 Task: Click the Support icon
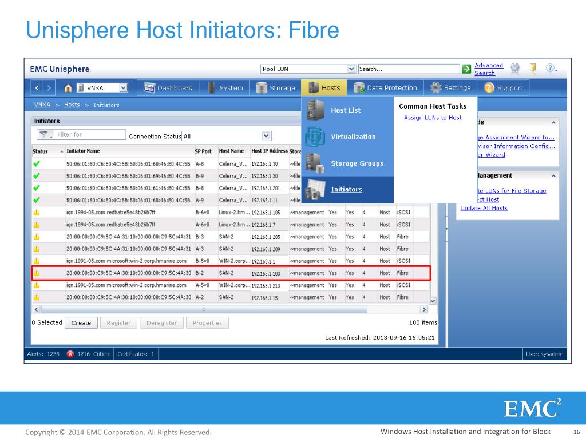[x=489, y=87]
